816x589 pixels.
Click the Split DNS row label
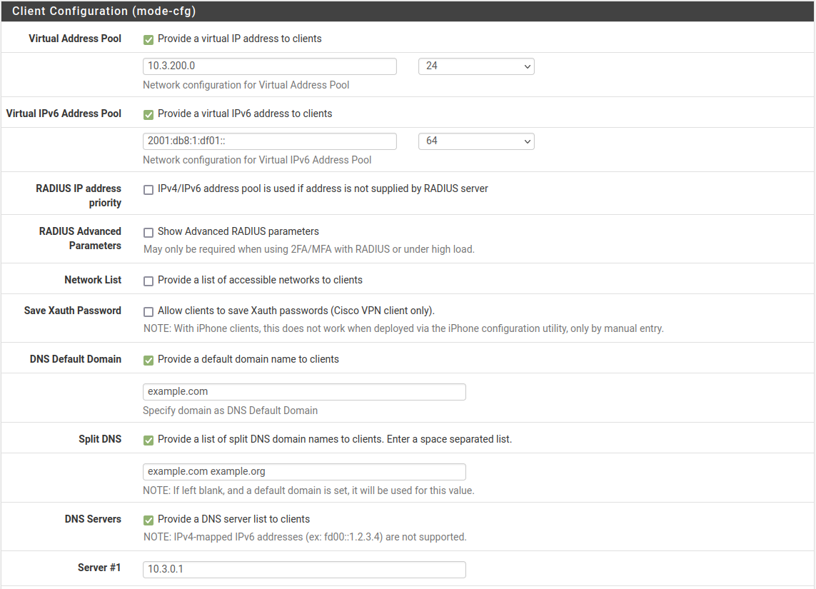[x=100, y=439]
